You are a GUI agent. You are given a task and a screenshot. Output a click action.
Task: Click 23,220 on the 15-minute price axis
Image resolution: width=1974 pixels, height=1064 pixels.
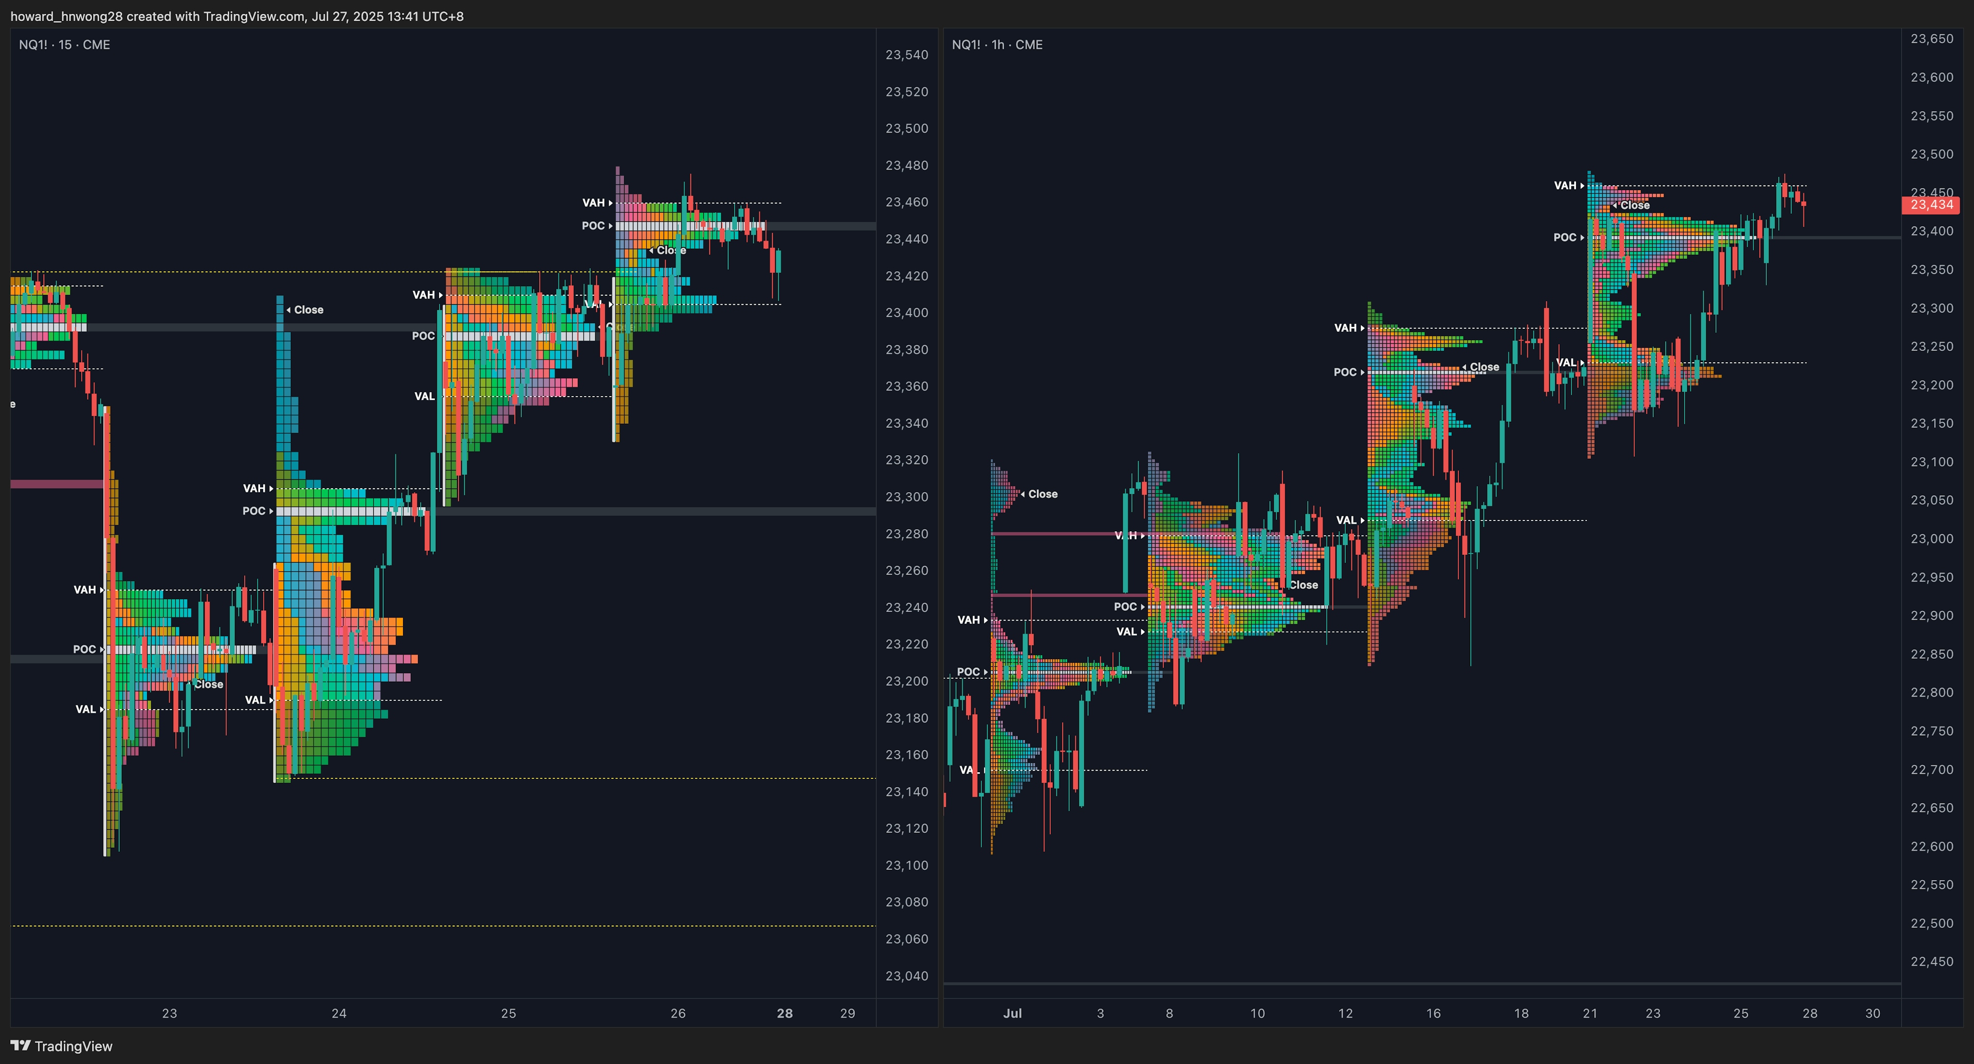coord(906,644)
